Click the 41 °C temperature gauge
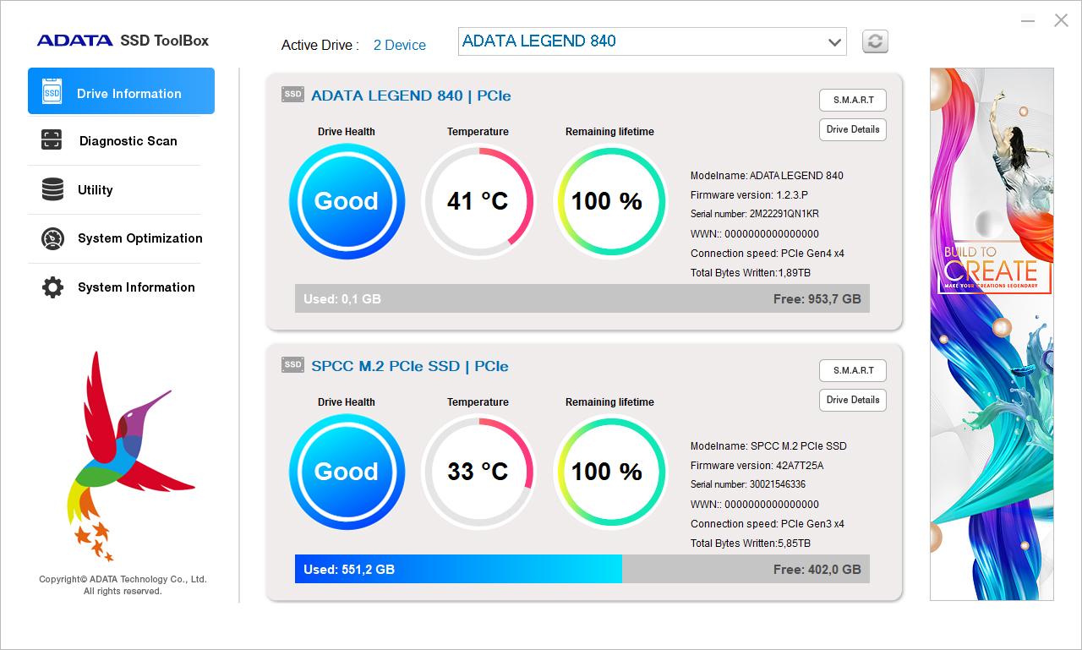1082x650 pixels. pos(478,201)
